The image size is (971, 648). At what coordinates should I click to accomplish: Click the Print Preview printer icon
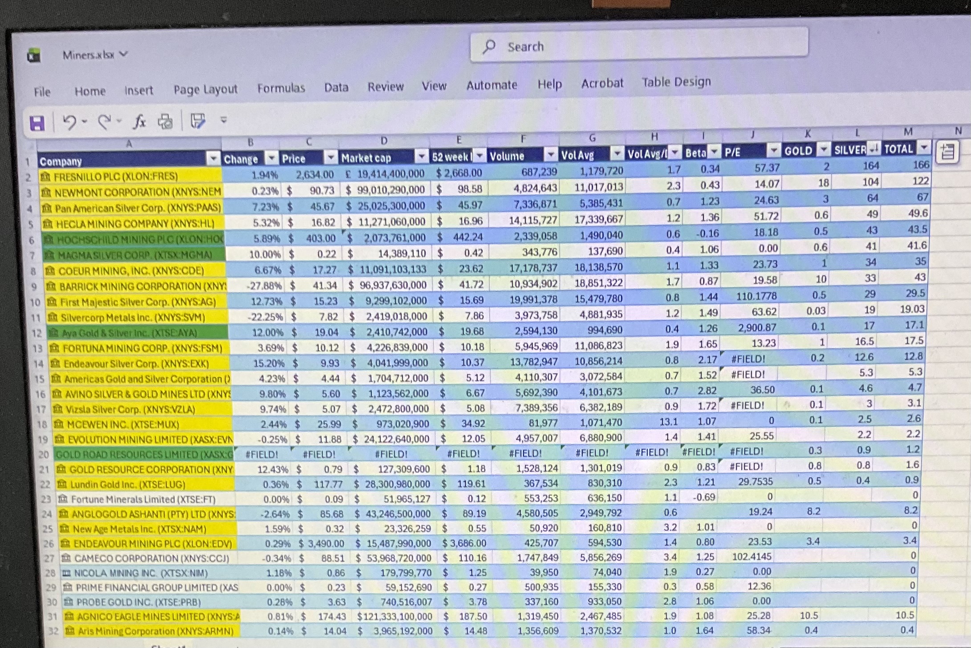166,121
